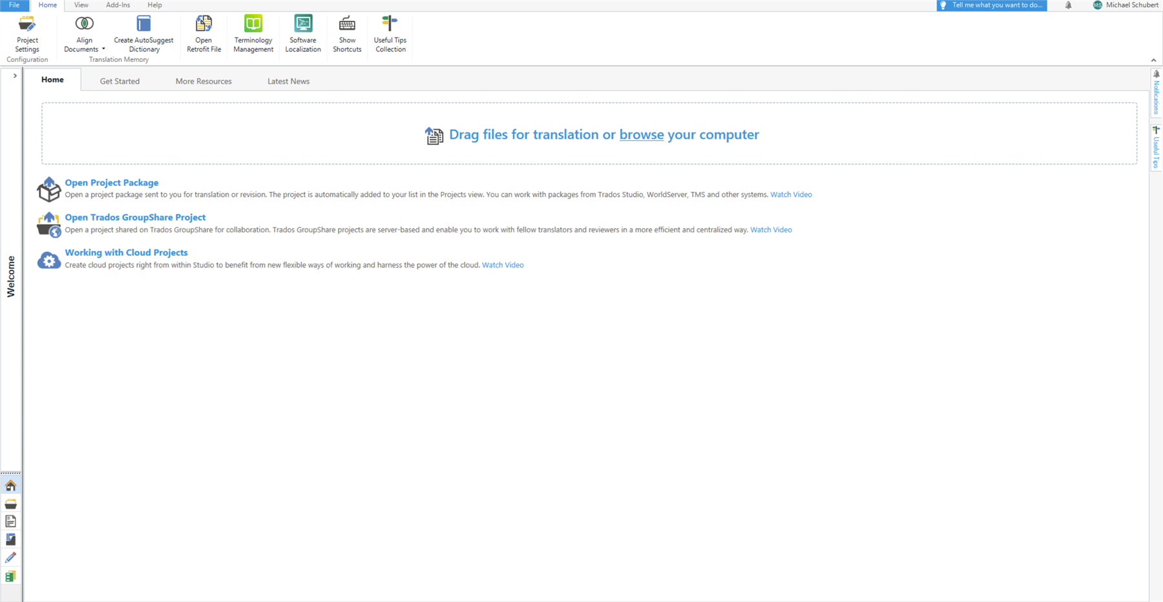
Task: Click the Tell me what you want to do box
Action: point(992,5)
